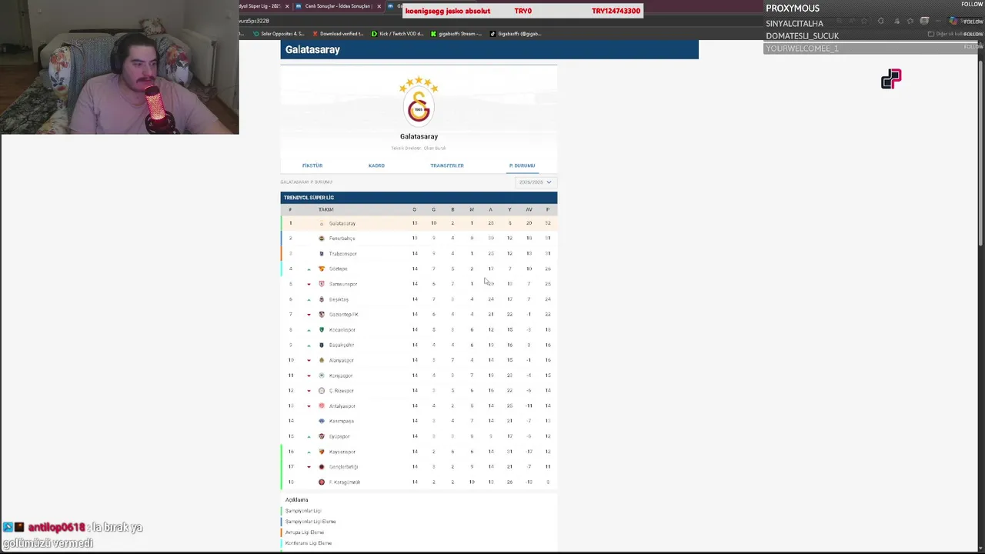The height and width of the screenshot is (554, 985).
Task: Click DOMATESLI_SUCUK in the follower list
Action: pos(803,36)
